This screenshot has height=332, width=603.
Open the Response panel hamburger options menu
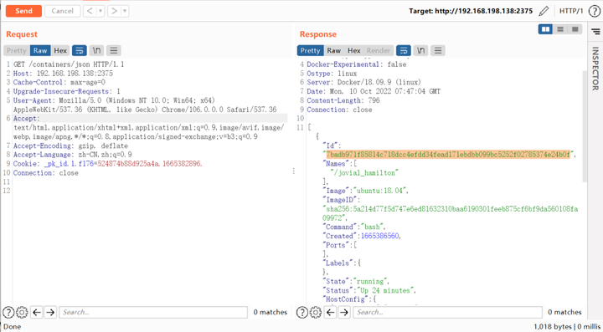pos(438,50)
